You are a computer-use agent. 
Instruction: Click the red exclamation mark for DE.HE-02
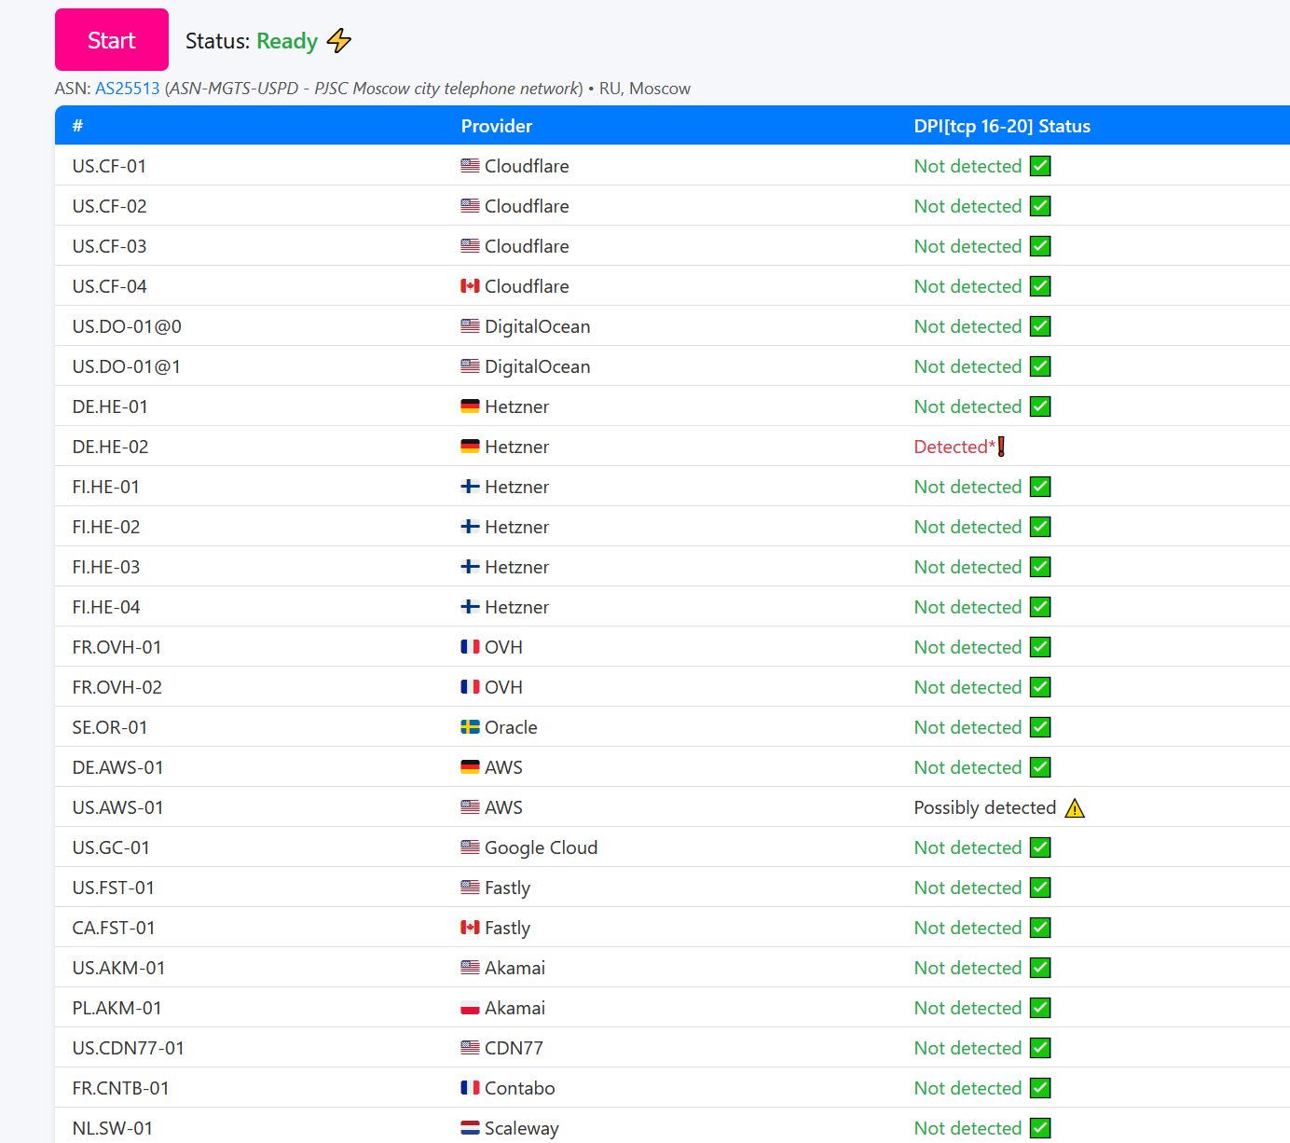coord(1001,447)
